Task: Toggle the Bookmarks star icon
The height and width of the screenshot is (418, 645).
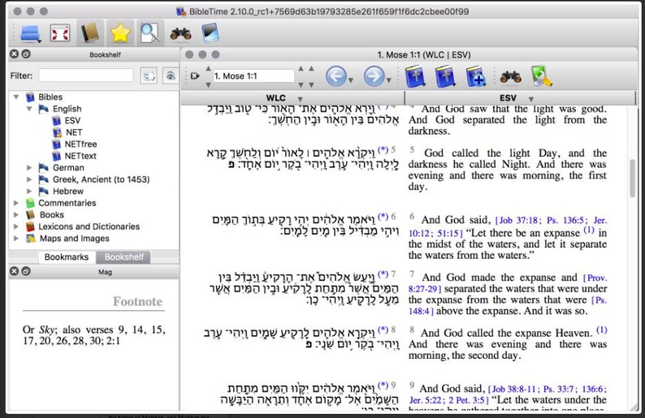Action: 119,33
